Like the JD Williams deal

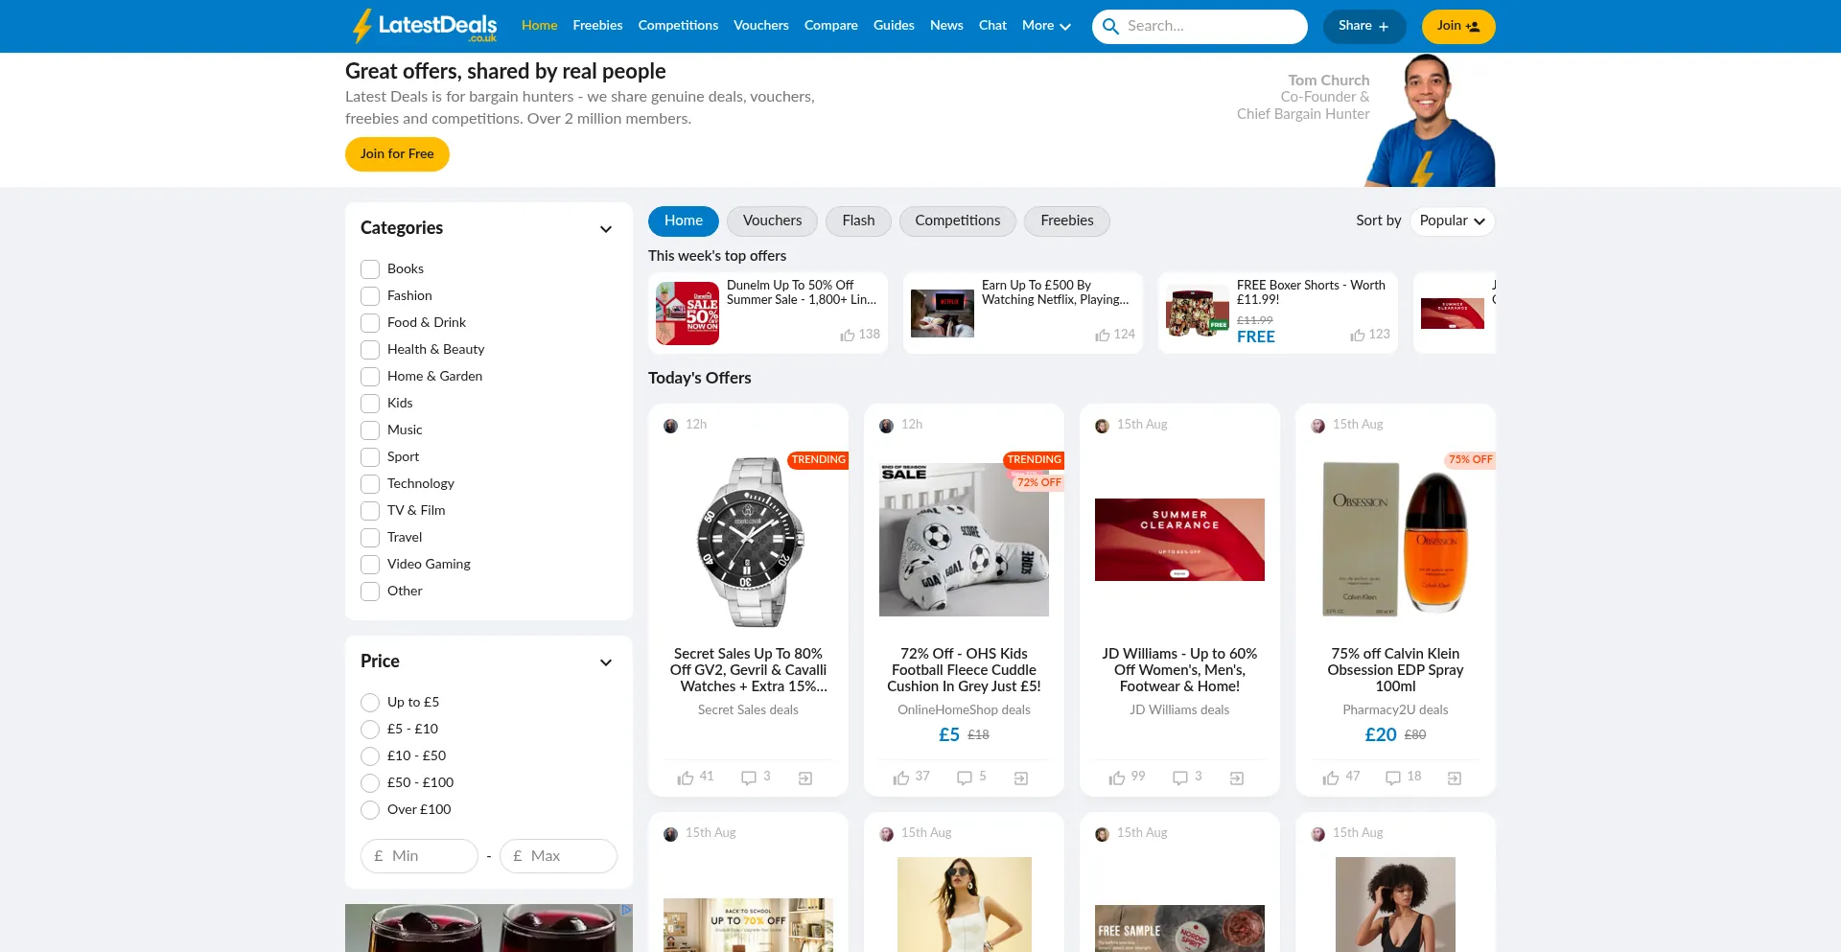pyautogui.click(x=1116, y=778)
